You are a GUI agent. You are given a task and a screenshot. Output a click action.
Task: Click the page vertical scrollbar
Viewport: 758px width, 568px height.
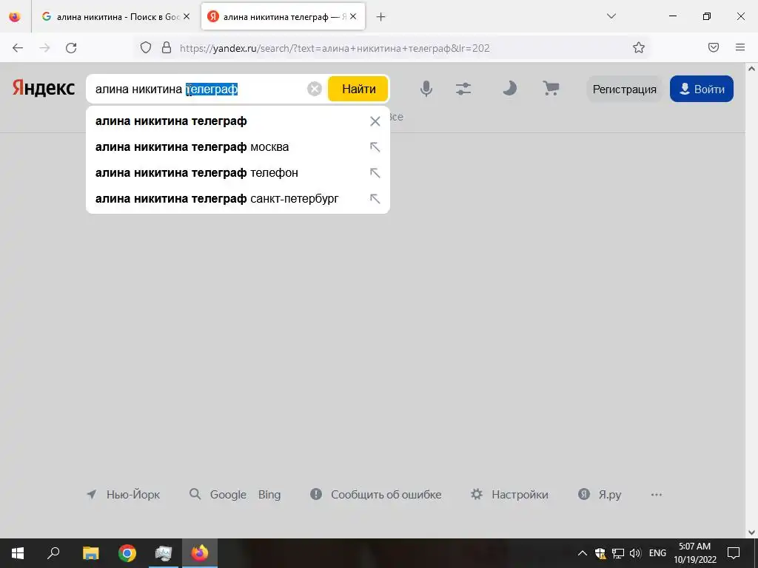tap(752, 300)
